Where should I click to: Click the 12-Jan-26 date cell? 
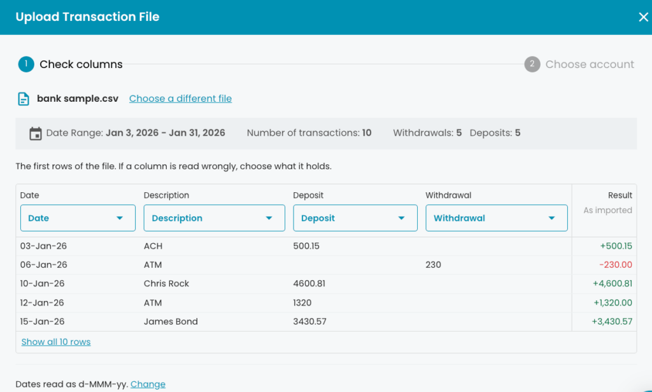pyautogui.click(x=42, y=303)
